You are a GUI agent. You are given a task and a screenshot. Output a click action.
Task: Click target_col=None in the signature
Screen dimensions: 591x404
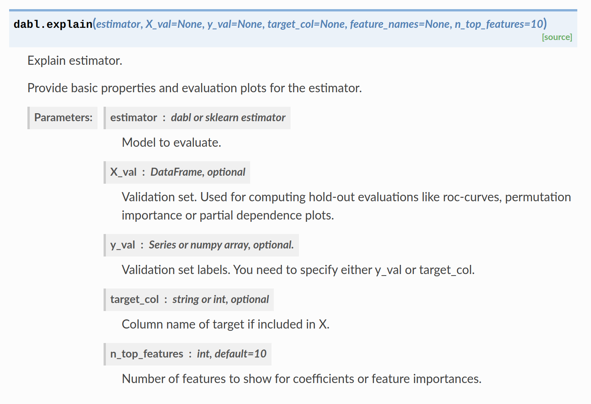(x=307, y=24)
